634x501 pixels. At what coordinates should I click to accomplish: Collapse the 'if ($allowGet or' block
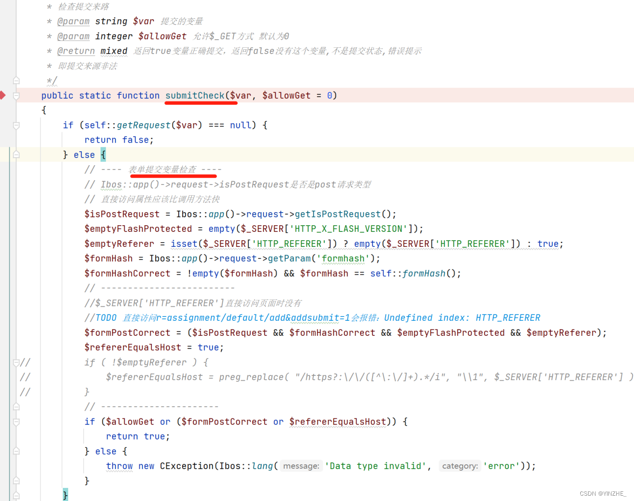[x=16, y=422]
